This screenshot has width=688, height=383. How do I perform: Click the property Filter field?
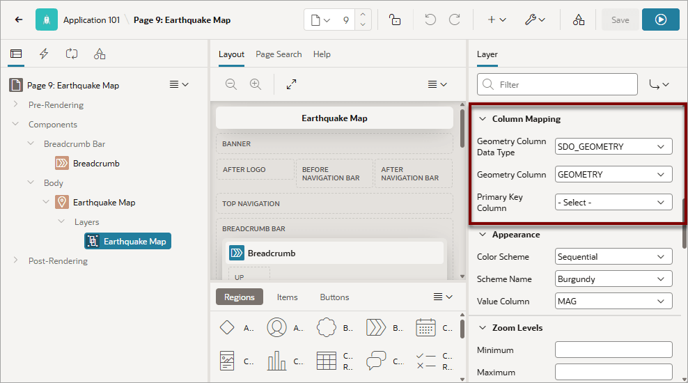pos(557,84)
